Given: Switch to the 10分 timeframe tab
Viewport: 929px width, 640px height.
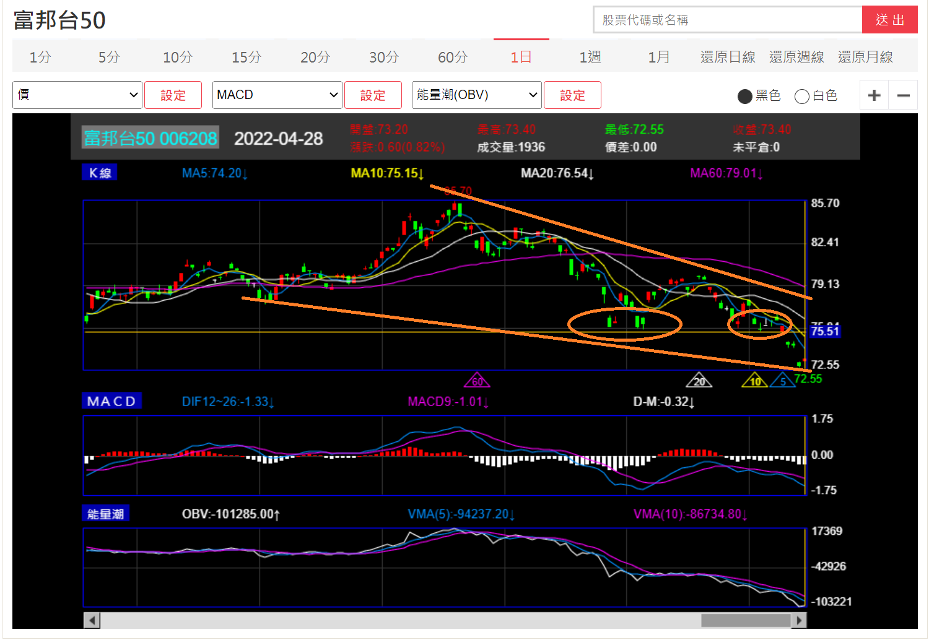Looking at the screenshot, I should tap(178, 57).
